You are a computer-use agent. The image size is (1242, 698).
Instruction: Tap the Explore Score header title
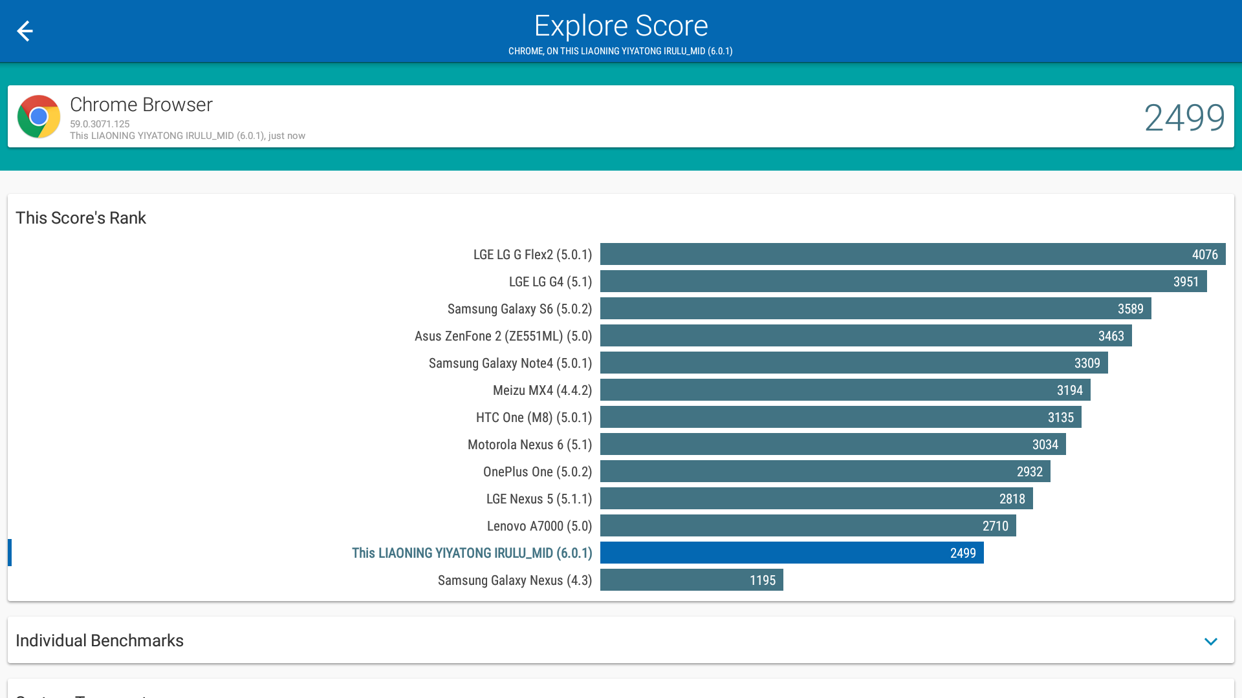tap(620, 26)
